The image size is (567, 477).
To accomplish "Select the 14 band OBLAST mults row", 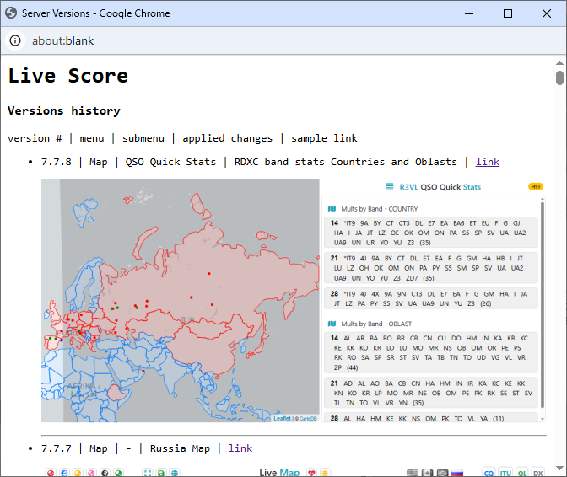I will [x=430, y=353].
